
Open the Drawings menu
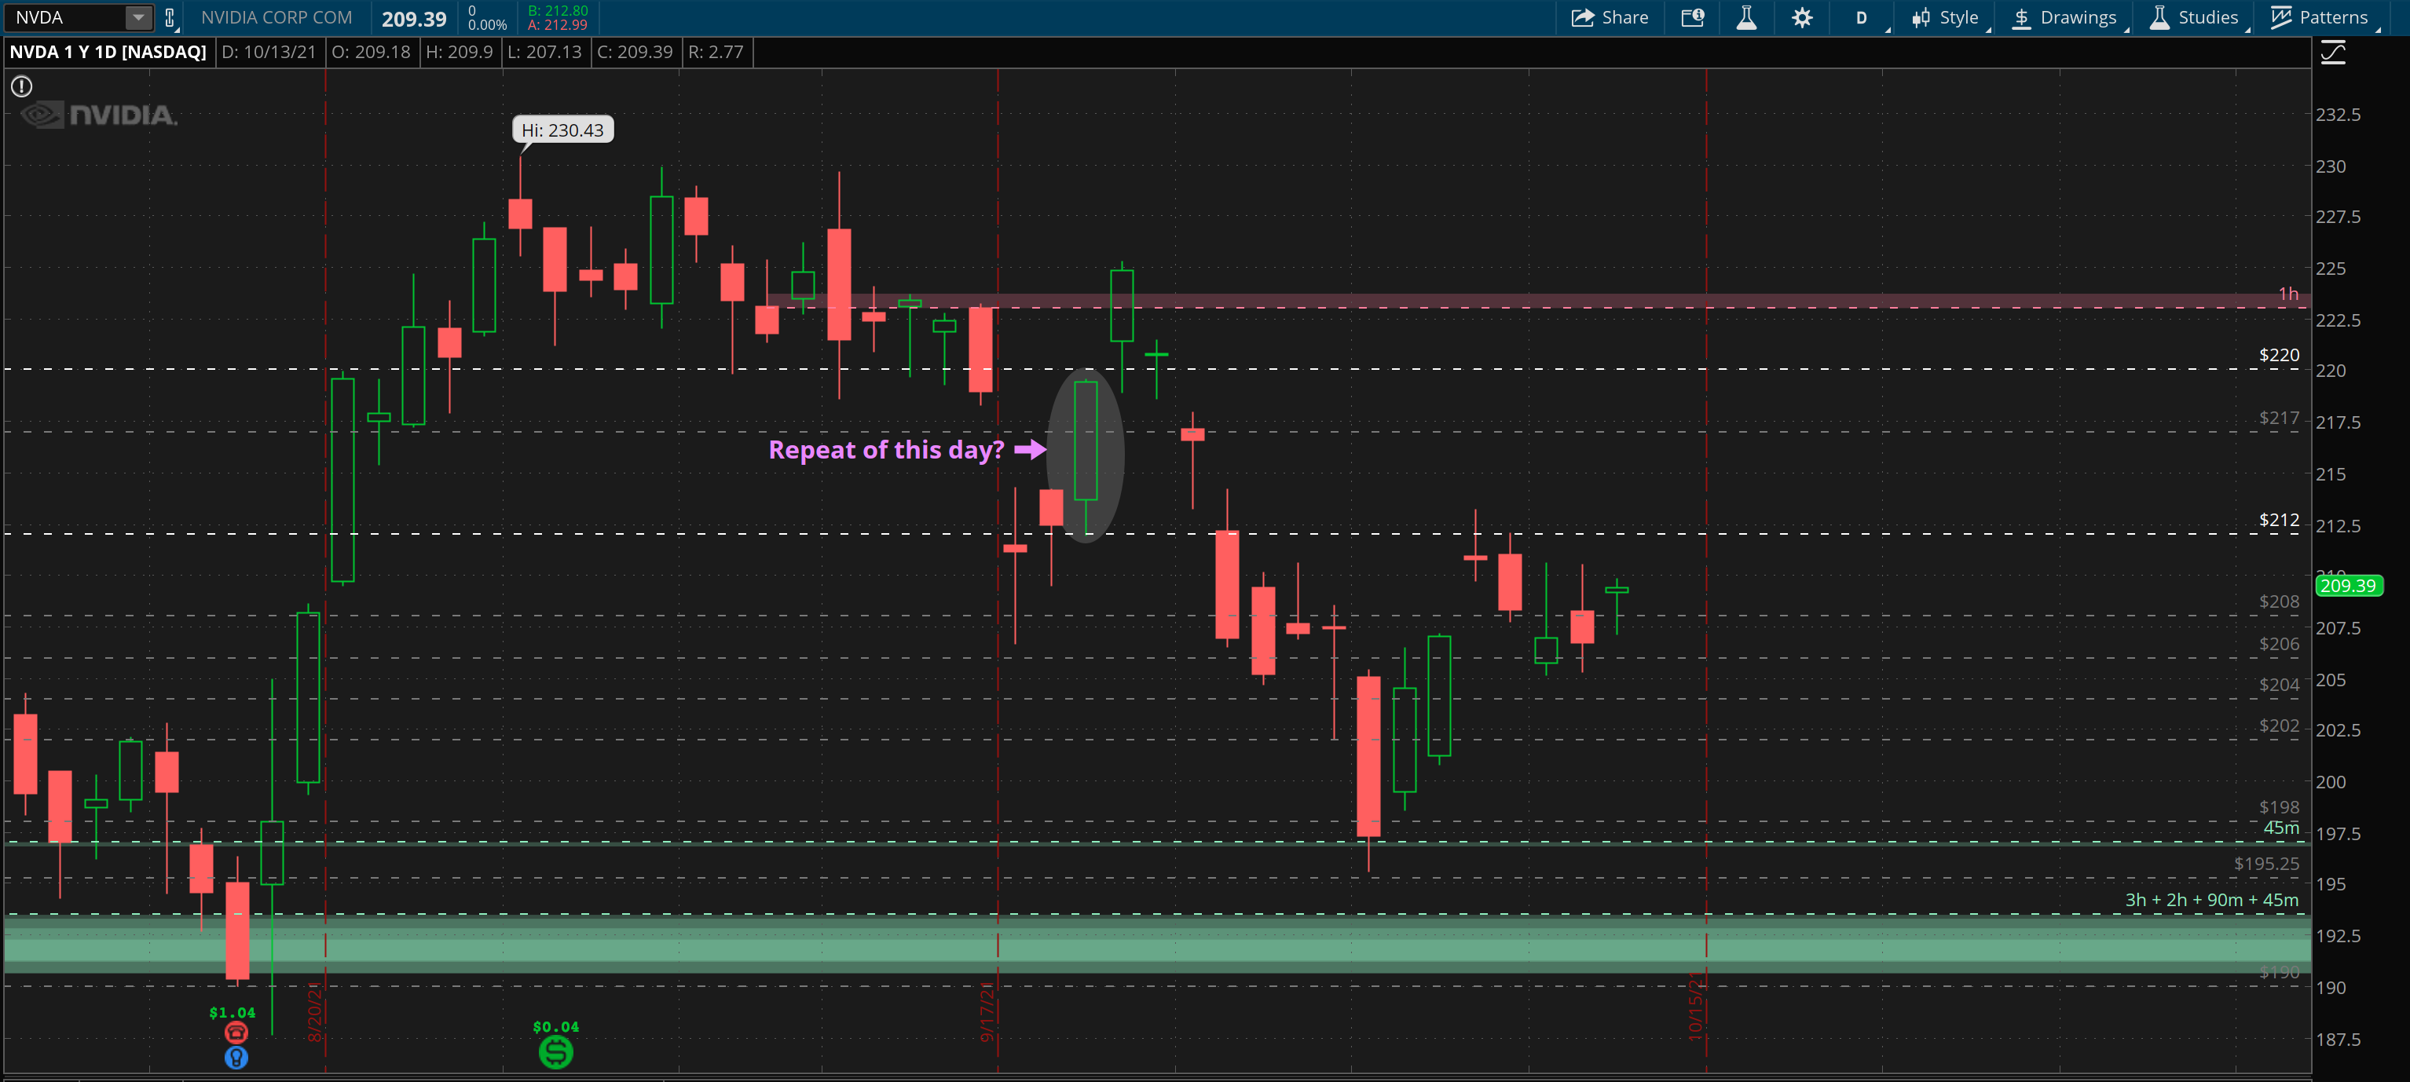tap(2067, 16)
